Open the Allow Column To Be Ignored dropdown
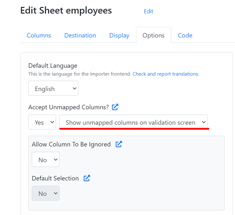 tap(45, 159)
